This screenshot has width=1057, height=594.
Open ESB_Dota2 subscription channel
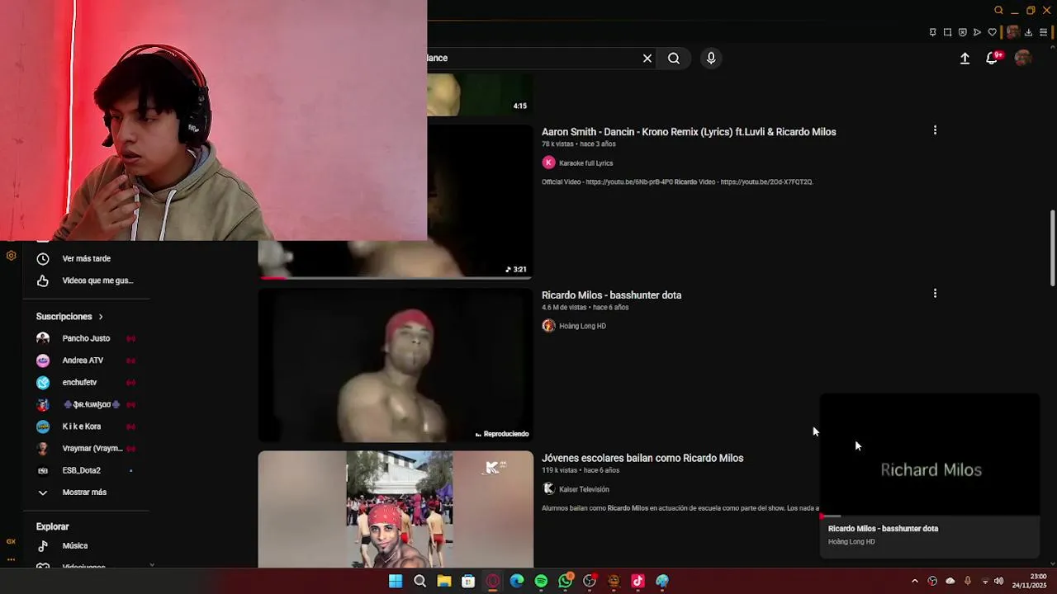coord(86,470)
